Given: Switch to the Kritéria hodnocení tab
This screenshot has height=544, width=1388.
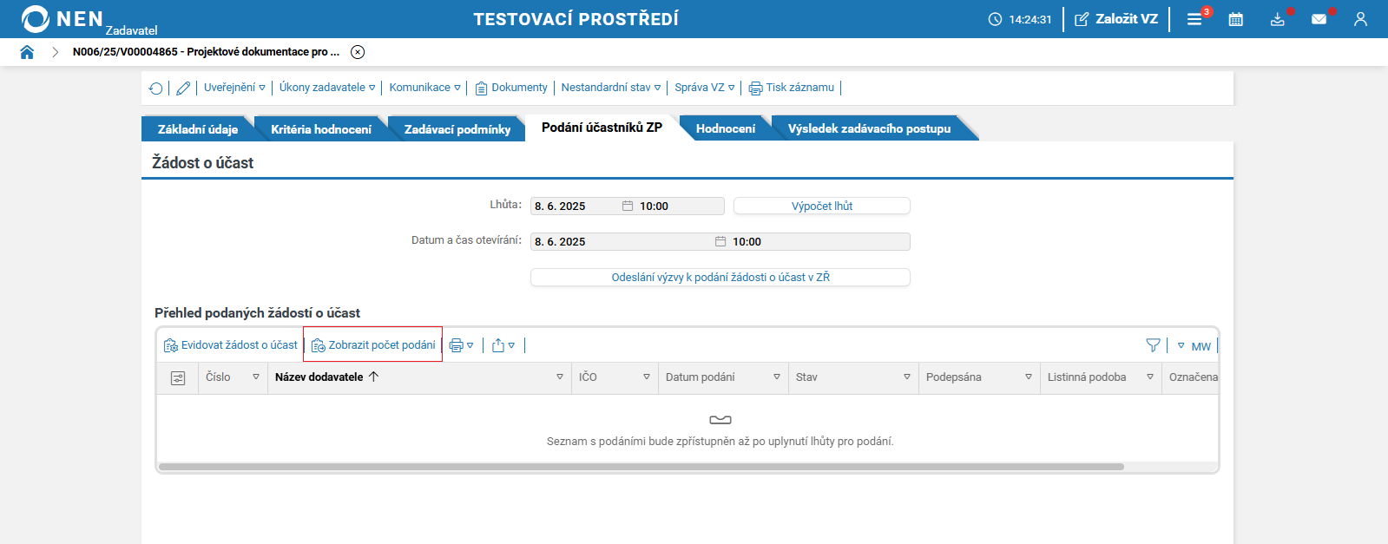Looking at the screenshot, I should [x=321, y=129].
